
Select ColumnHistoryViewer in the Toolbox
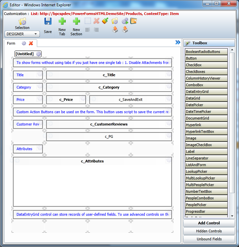coord(206,78)
